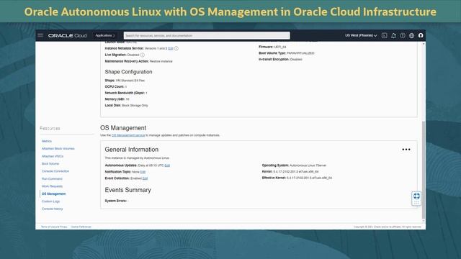Image resolution: width=461 pixels, height=259 pixels.
Task: Open Attached Block Volumes resource
Action: pyautogui.click(x=58, y=149)
